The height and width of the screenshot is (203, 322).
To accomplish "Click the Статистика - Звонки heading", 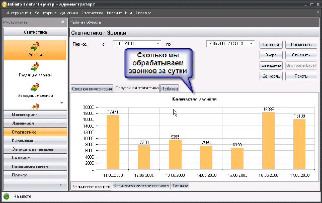I will (99, 33).
